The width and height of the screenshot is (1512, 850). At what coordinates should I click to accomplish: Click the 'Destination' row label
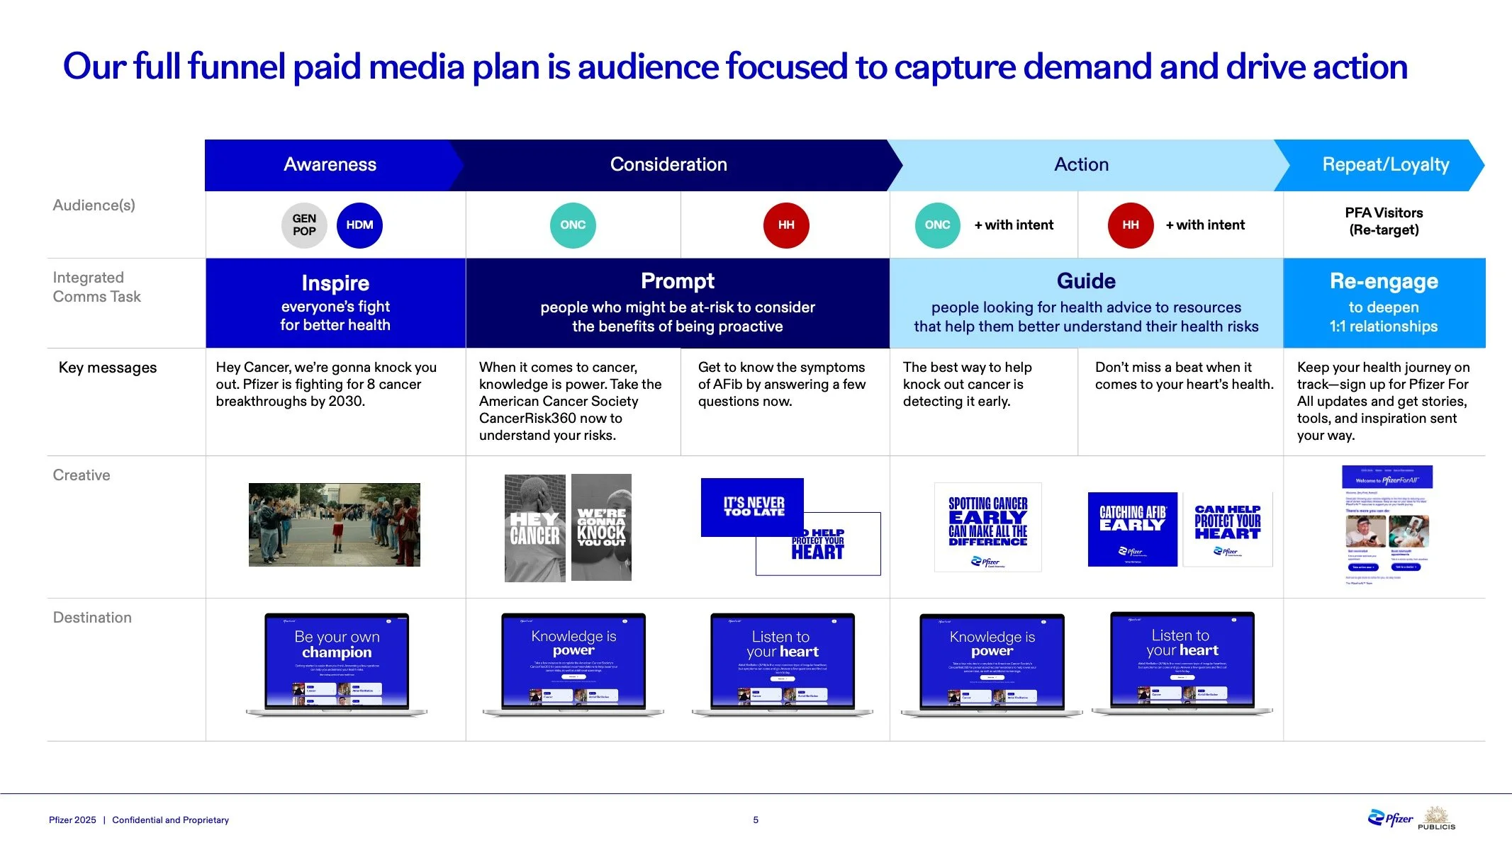pyautogui.click(x=92, y=618)
